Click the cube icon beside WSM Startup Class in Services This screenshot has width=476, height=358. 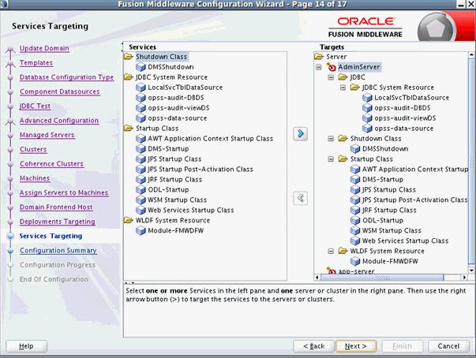click(141, 200)
